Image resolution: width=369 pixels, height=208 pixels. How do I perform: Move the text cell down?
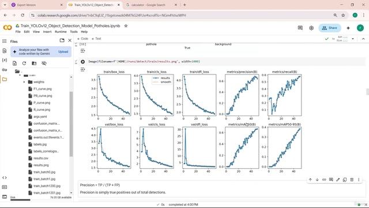tap(317, 180)
